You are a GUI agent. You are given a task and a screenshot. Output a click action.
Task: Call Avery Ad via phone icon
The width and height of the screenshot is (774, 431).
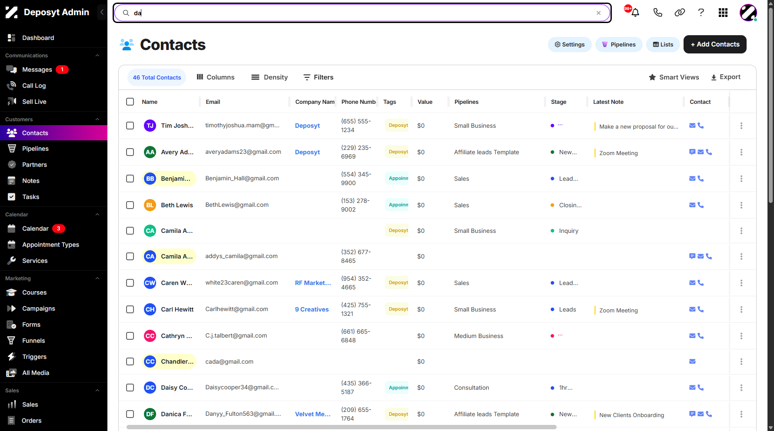pyautogui.click(x=709, y=152)
